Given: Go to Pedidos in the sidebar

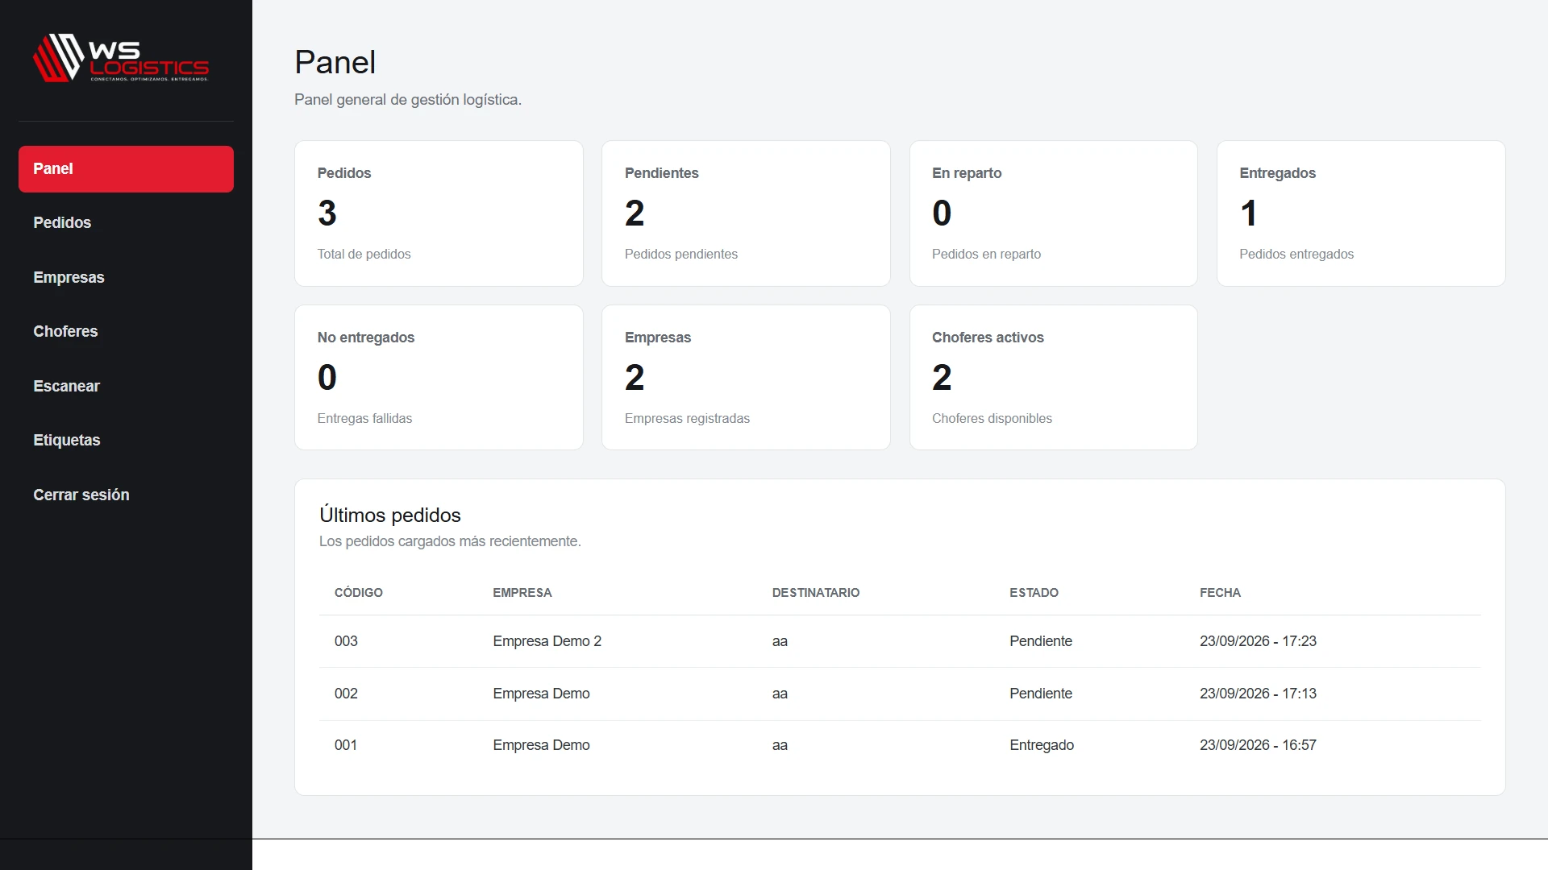Looking at the screenshot, I should 126,223.
